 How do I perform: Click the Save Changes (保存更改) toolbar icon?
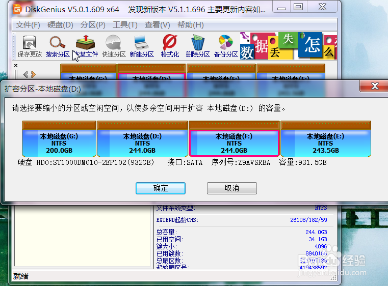point(30,46)
